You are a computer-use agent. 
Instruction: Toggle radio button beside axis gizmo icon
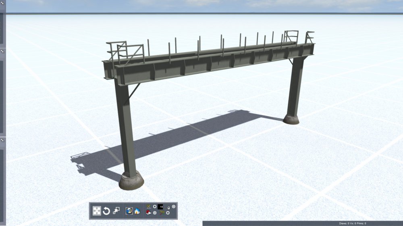click(x=168, y=213)
